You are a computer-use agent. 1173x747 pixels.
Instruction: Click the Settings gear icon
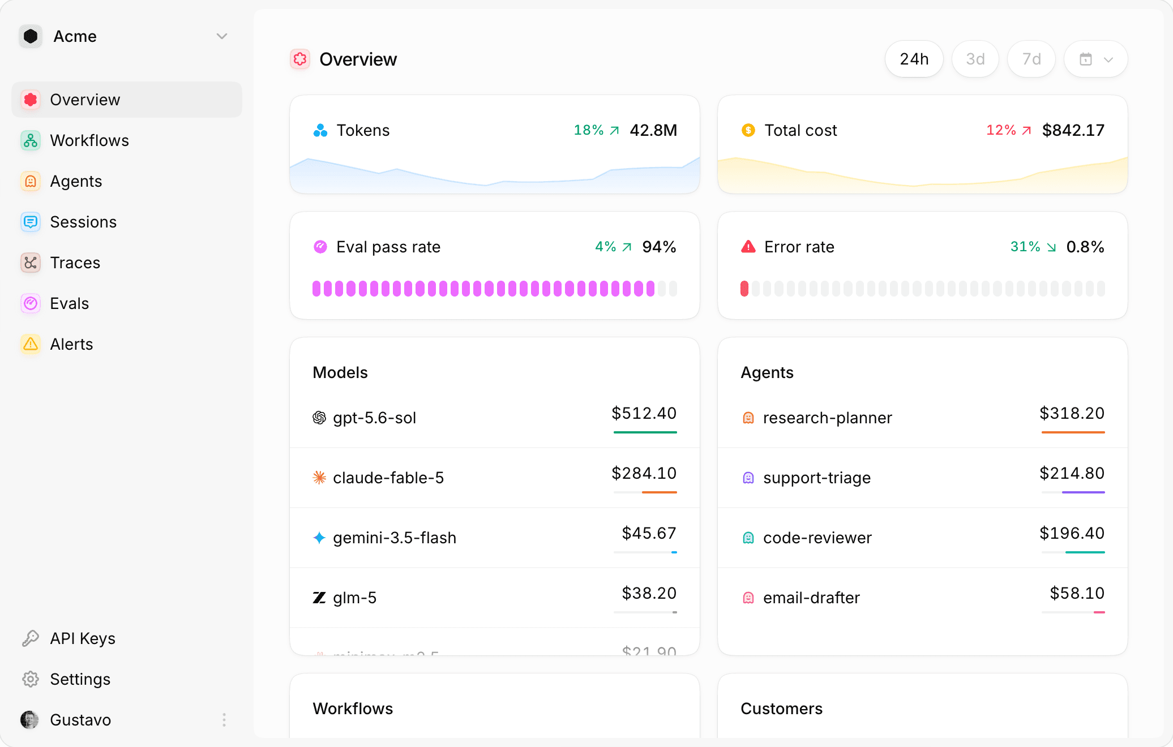click(x=31, y=679)
